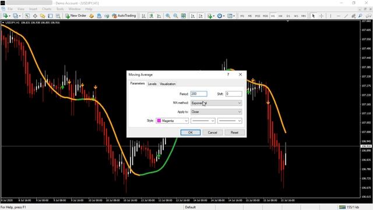
Task: Open the periods clock icon
Action: tap(220, 16)
